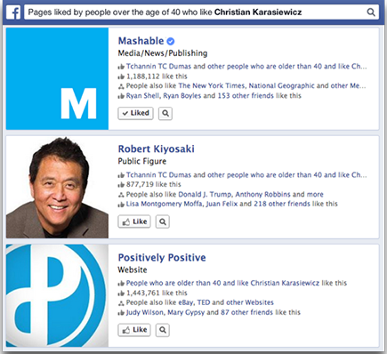Click "1,188,112 like this" text
This screenshot has width=387, height=354.
click(x=157, y=76)
